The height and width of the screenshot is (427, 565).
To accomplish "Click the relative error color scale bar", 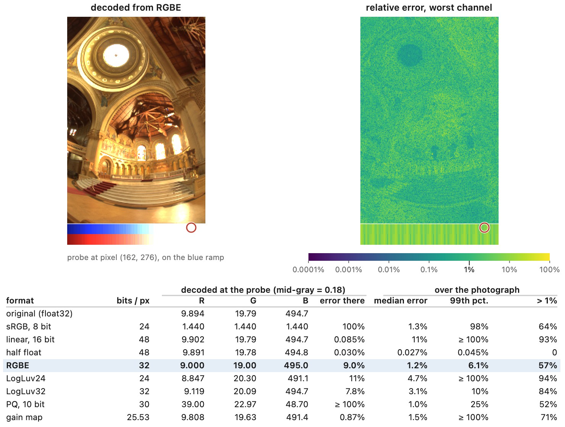I will (x=429, y=257).
